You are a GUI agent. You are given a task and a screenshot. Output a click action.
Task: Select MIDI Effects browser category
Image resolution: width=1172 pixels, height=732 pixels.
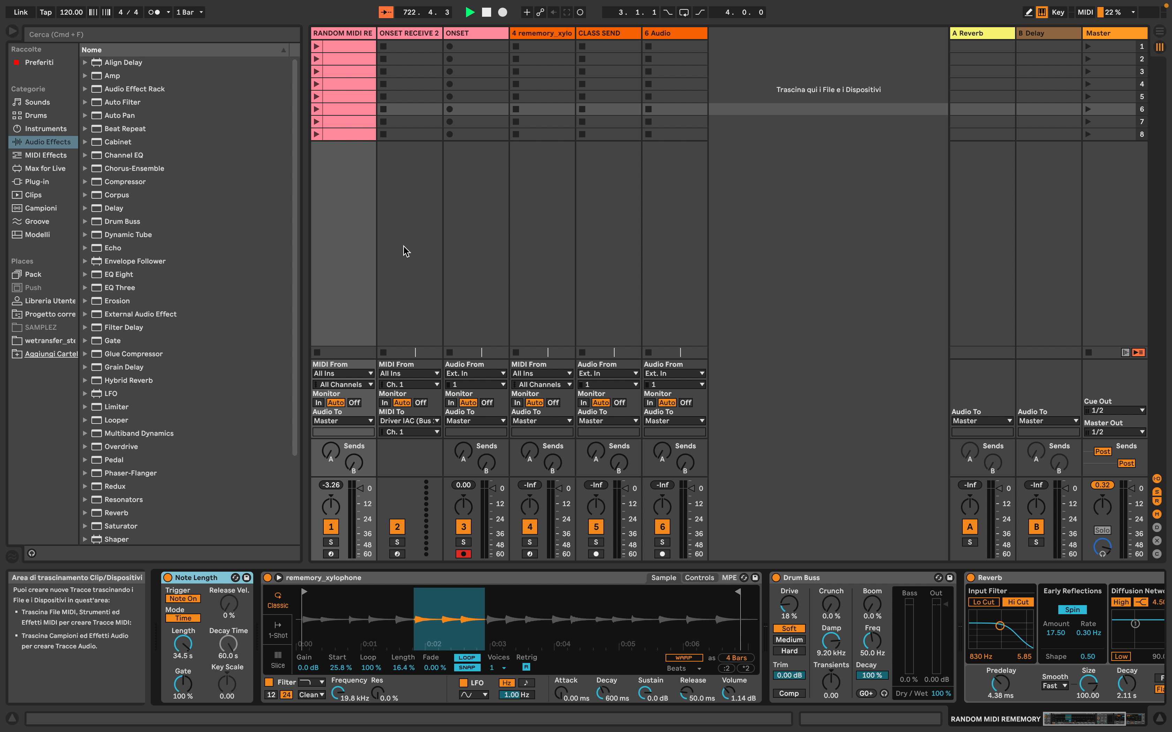click(46, 155)
